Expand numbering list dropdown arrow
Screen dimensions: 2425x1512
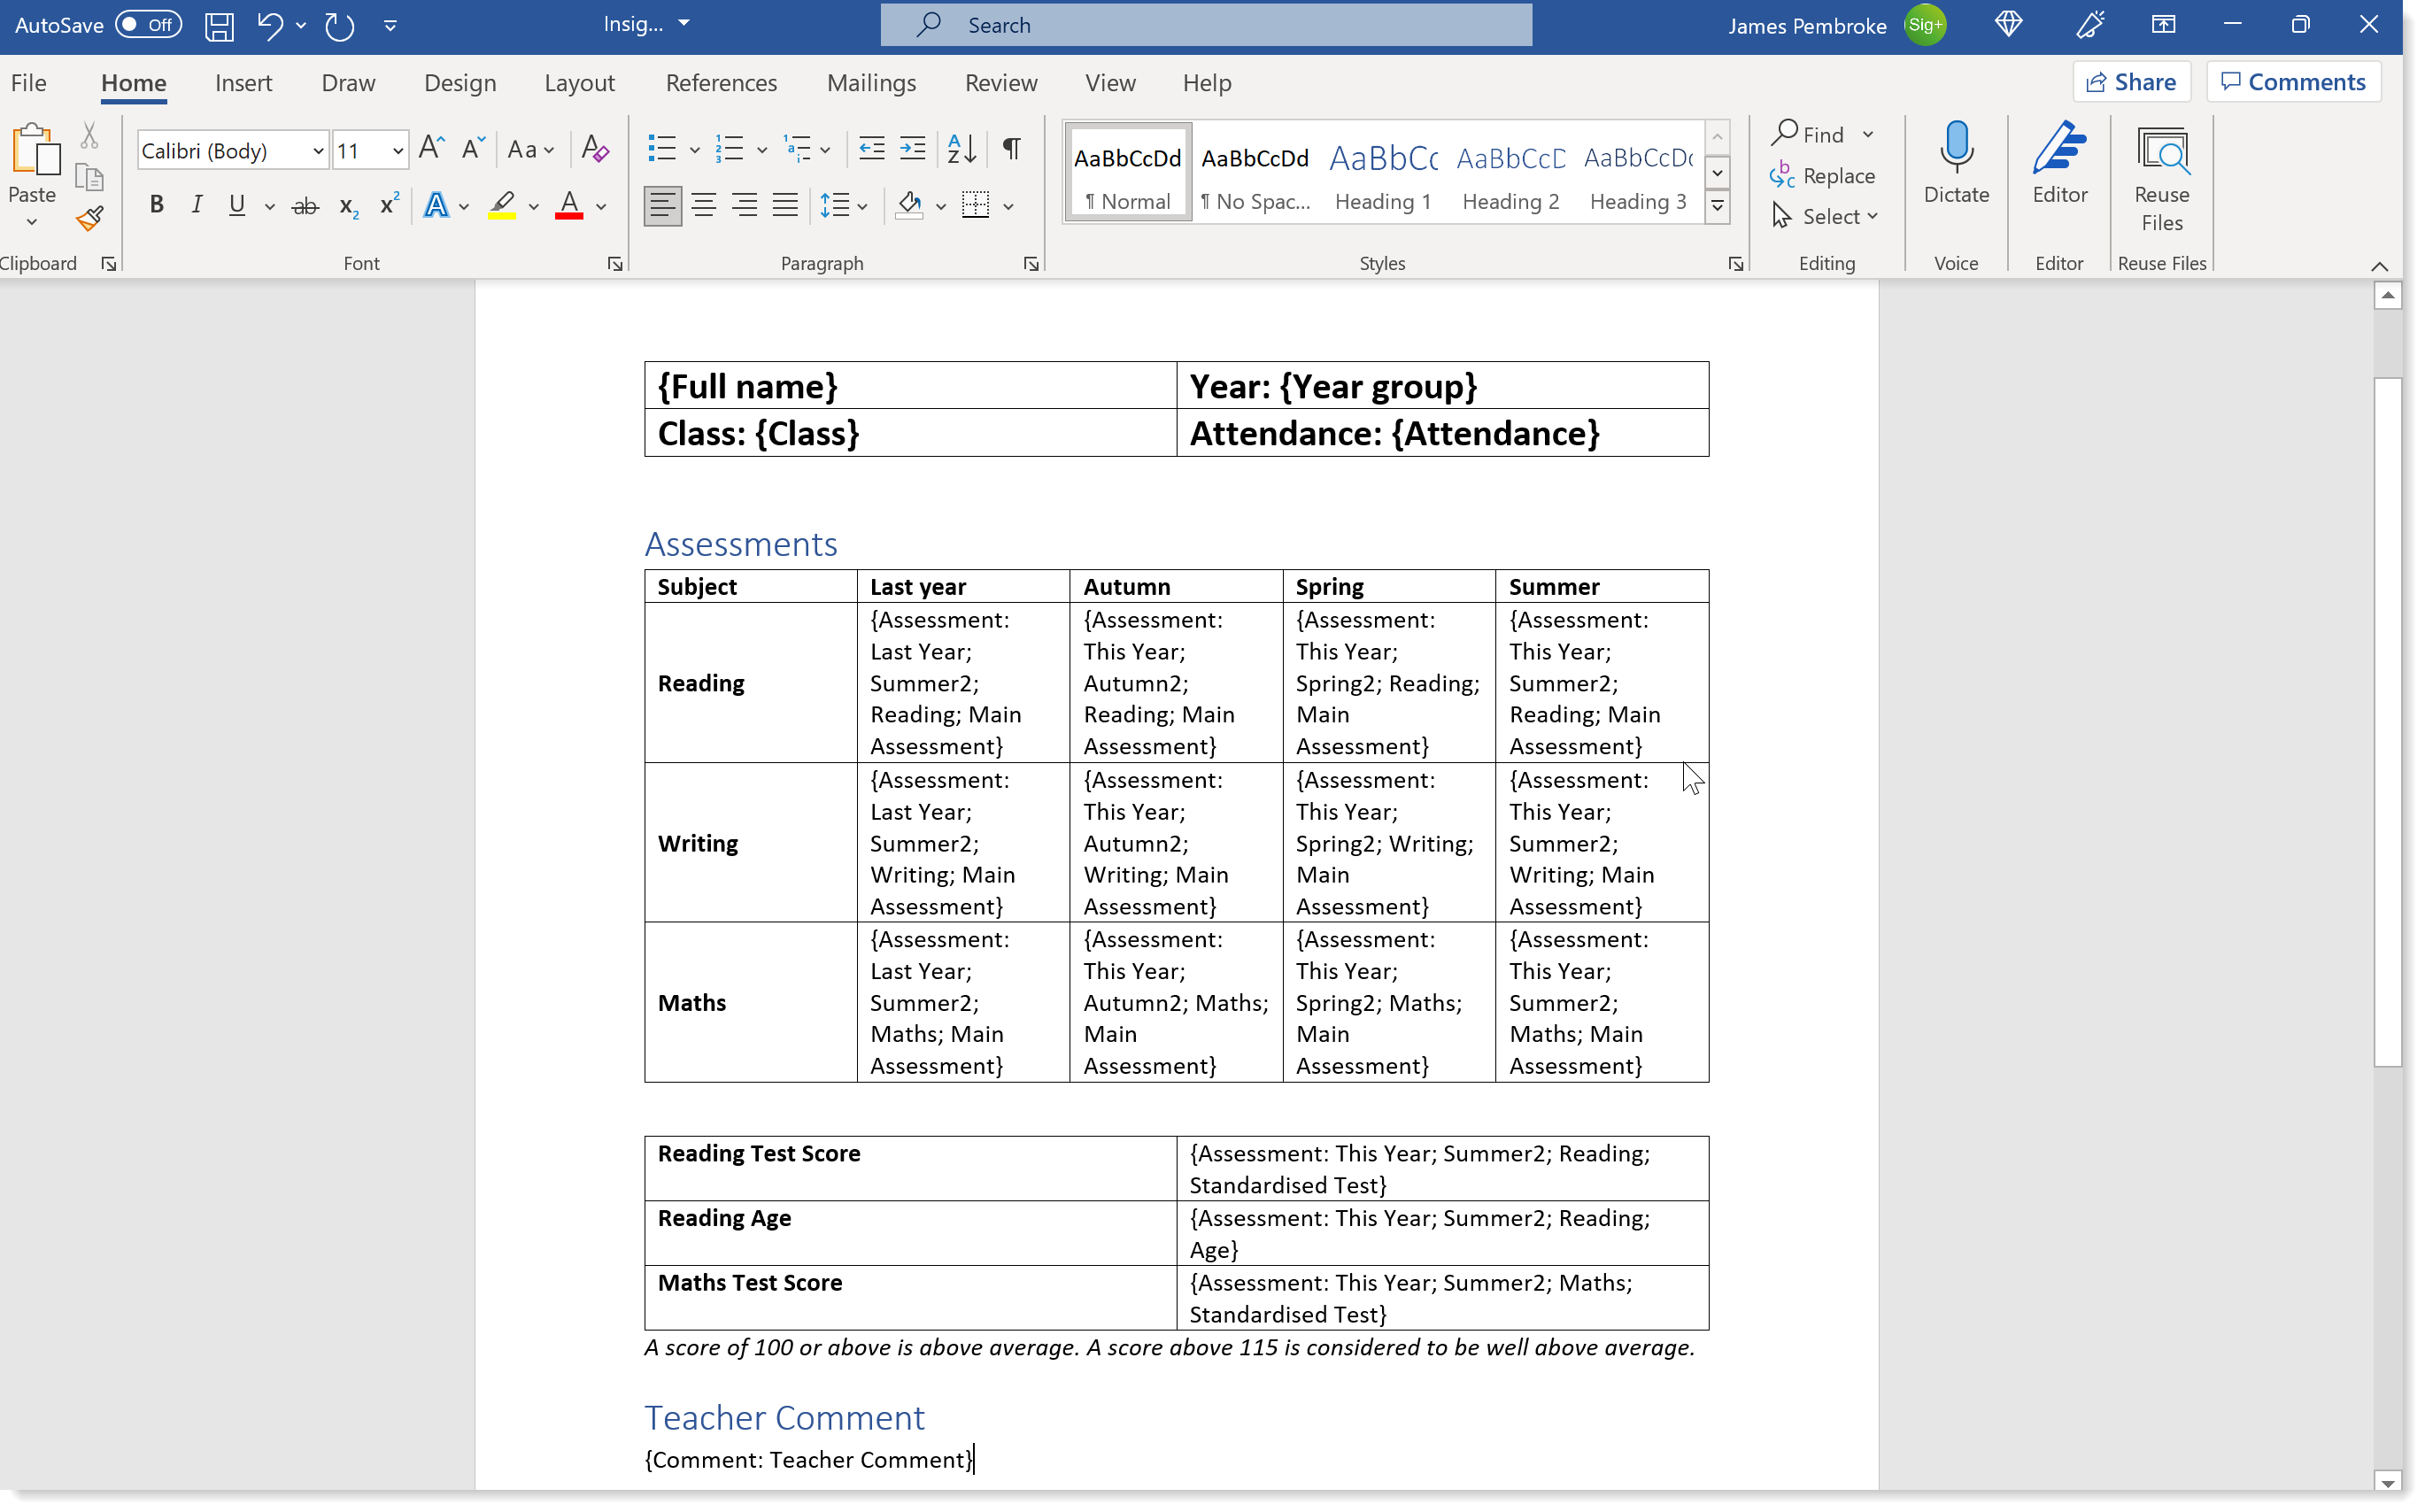point(763,150)
